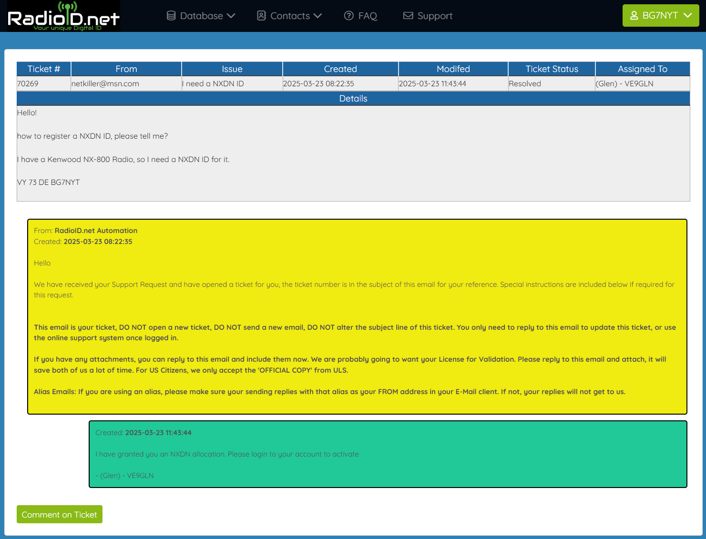The width and height of the screenshot is (706, 539).
Task: Click the user profile icon beside BG7NYT
Action: point(634,16)
